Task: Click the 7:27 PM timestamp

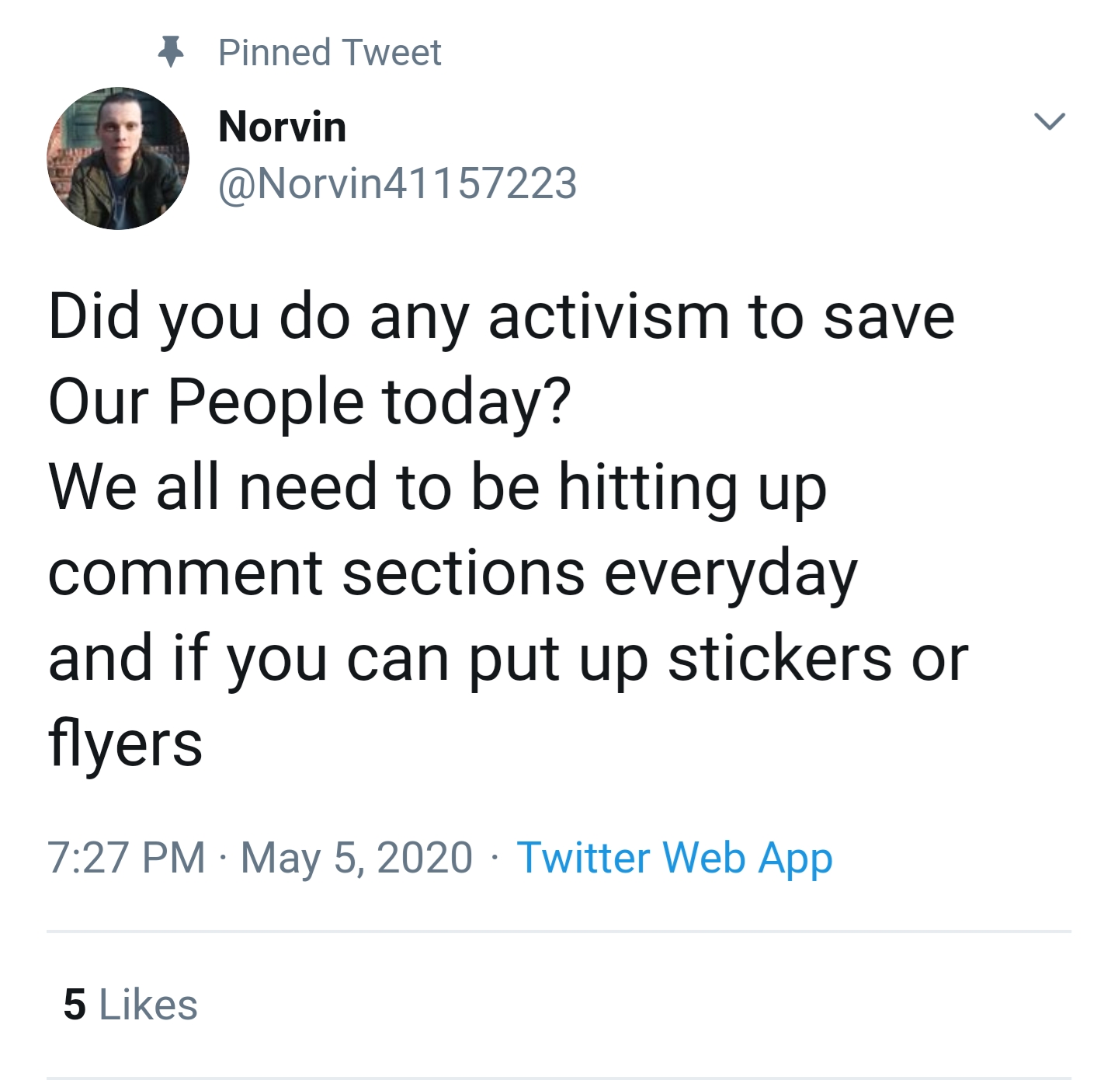Action: 127,858
